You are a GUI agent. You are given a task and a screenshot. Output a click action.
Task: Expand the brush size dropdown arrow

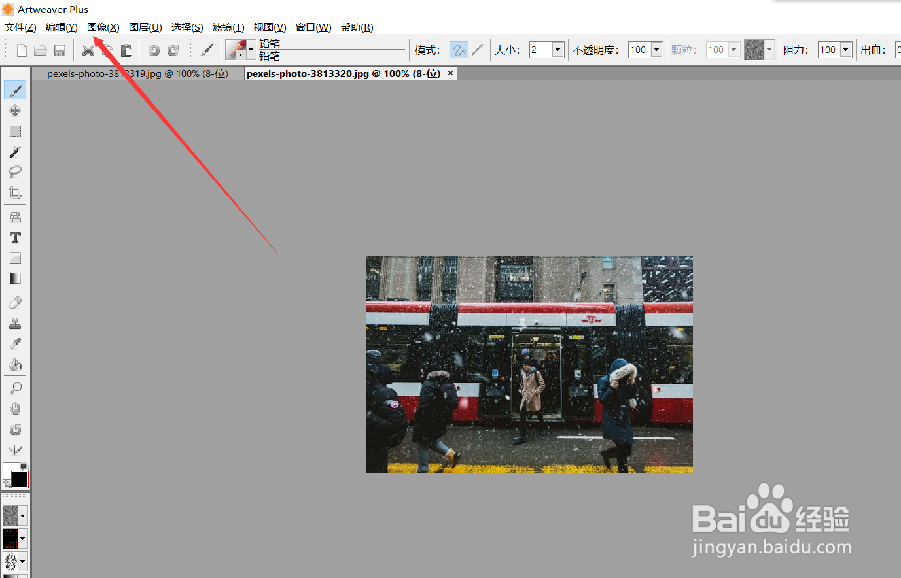coord(558,50)
